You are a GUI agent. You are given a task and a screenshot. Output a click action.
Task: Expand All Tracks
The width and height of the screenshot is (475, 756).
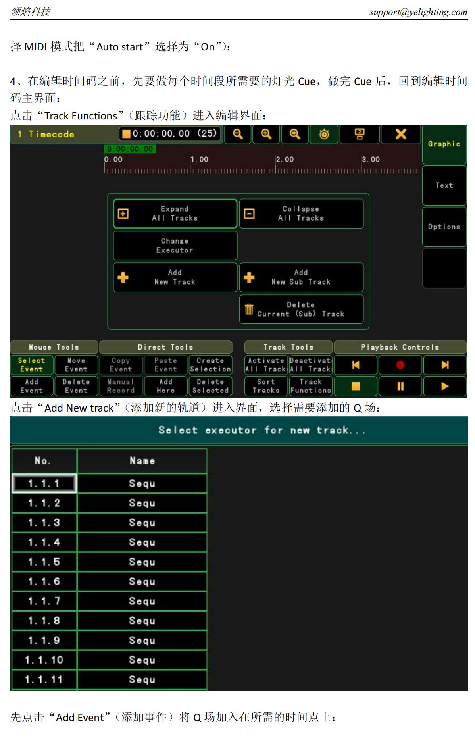pos(175,214)
